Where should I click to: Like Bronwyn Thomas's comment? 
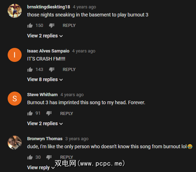click(x=30, y=157)
